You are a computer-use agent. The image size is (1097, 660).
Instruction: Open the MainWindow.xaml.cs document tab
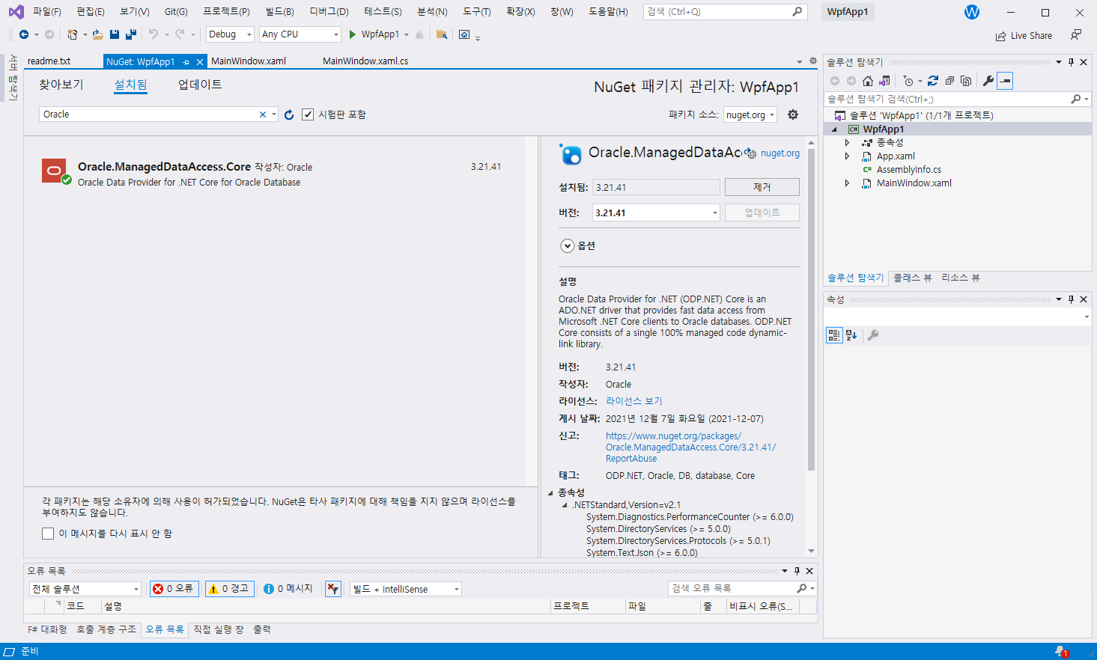[365, 61]
